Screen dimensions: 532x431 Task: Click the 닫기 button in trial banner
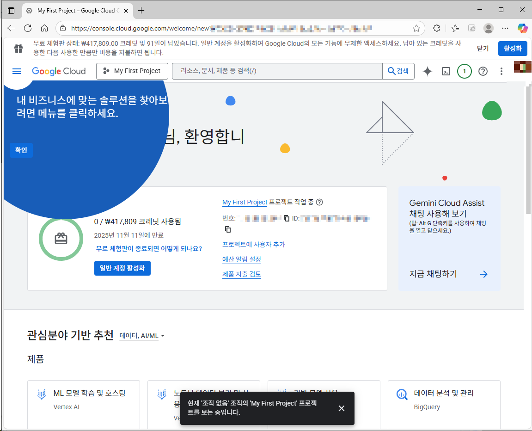point(483,48)
